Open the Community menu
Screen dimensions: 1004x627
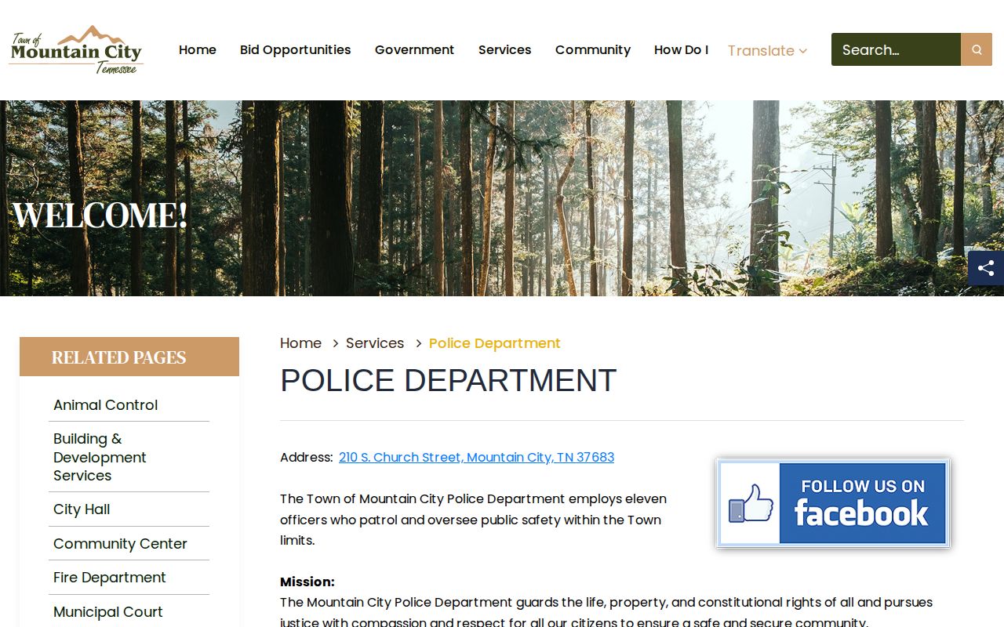[x=593, y=49]
